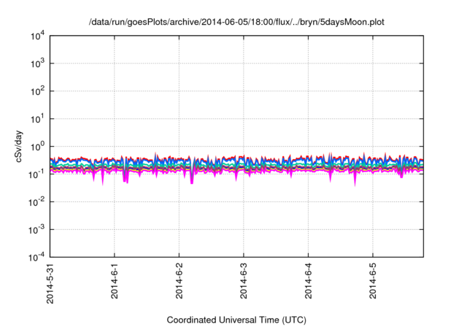Click the 2014-6-3 date label

click(x=244, y=281)
